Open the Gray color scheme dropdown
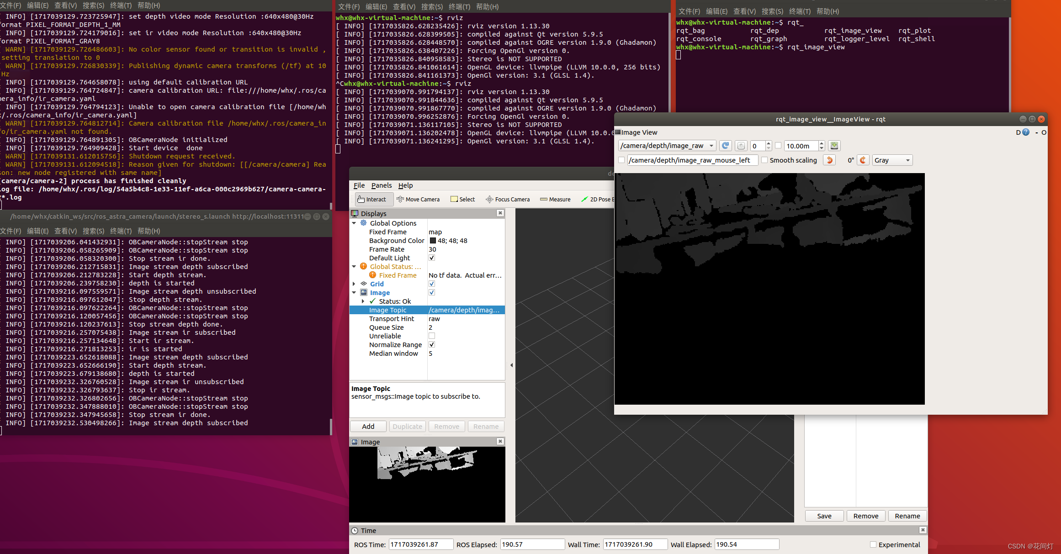1061x554 pixels. point(892,160)
